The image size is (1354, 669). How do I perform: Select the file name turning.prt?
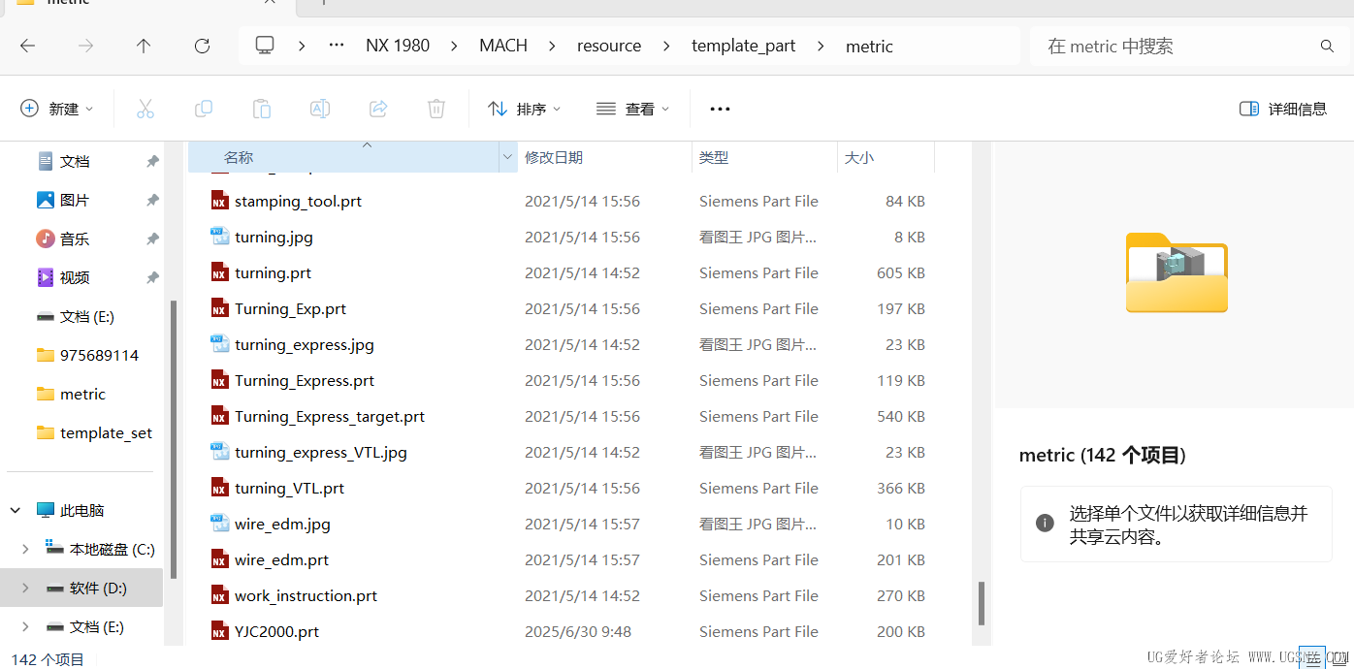pos(273,272)
